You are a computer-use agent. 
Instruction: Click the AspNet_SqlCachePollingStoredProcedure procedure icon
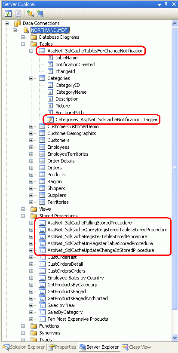click(x=42, y=223)
